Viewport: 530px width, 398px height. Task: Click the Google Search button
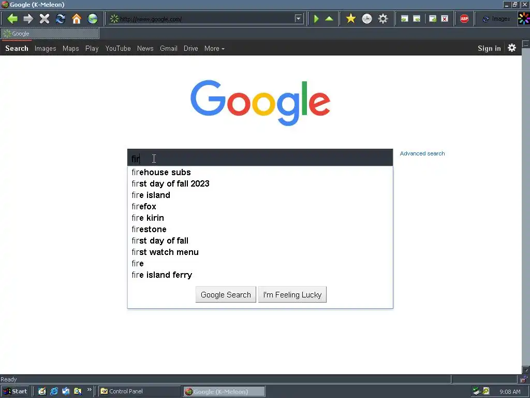tap(226, 294)
